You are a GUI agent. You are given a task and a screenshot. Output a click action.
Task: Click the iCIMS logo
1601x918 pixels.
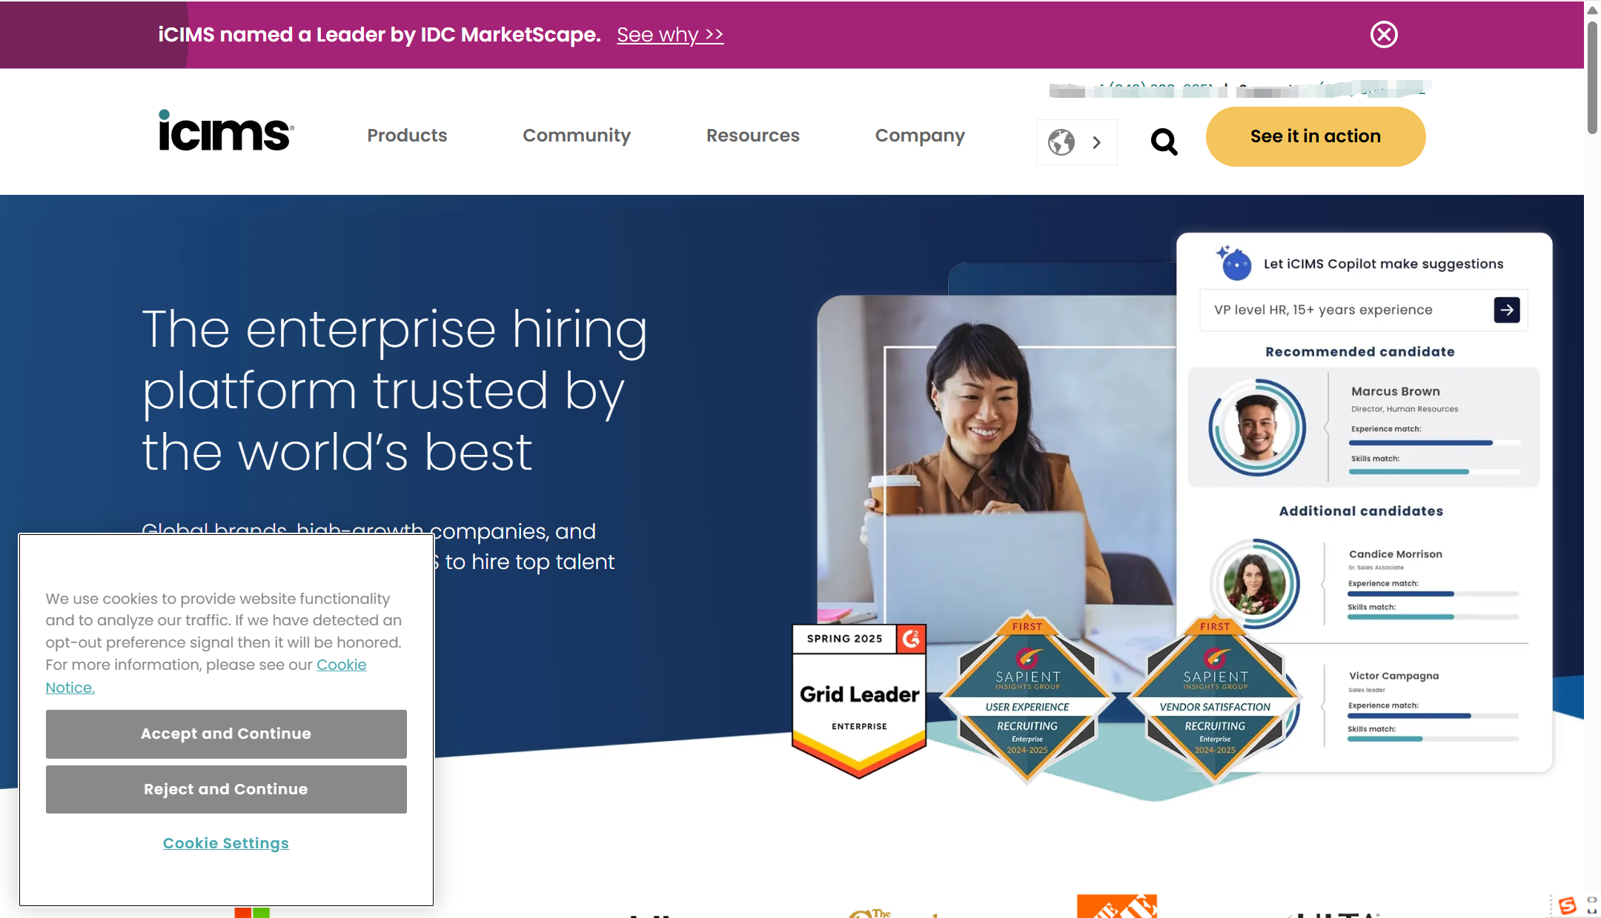point(226,131)
